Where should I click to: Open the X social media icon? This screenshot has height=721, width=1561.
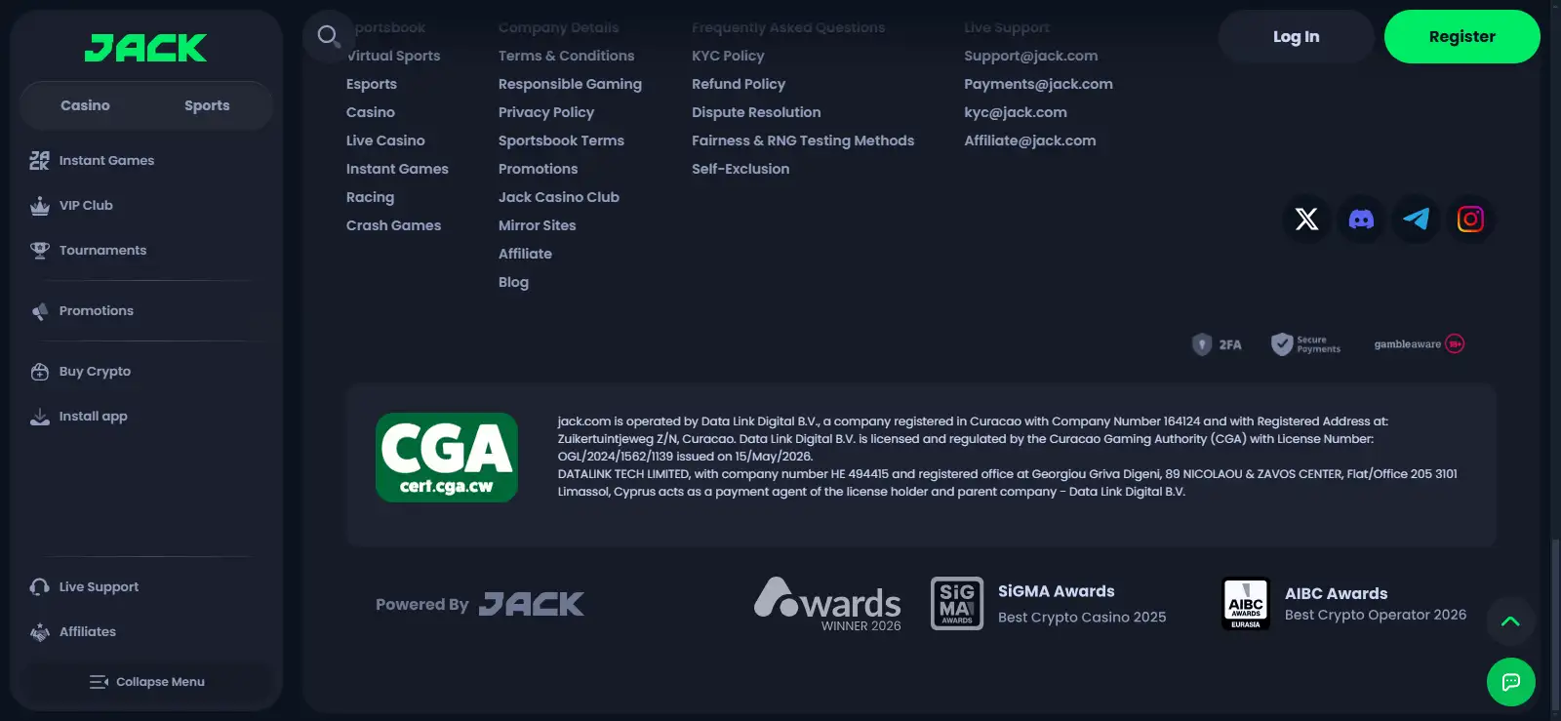coord(1306,219)
